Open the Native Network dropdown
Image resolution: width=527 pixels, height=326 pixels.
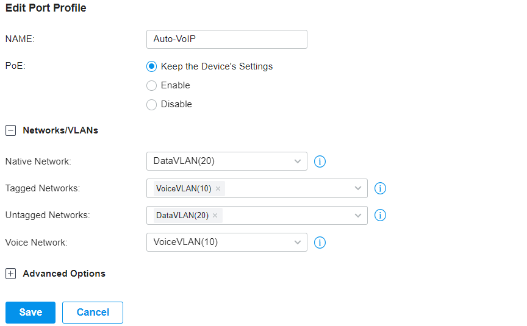pyautogui.click(x=227, y=161)
